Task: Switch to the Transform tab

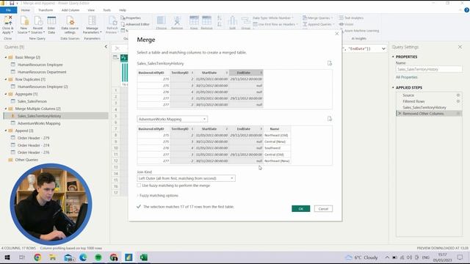Action: [x=46, y=10]
